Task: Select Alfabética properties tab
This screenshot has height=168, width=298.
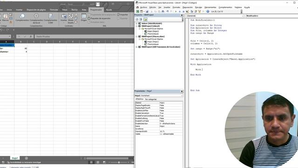Action: coord(139,99)
